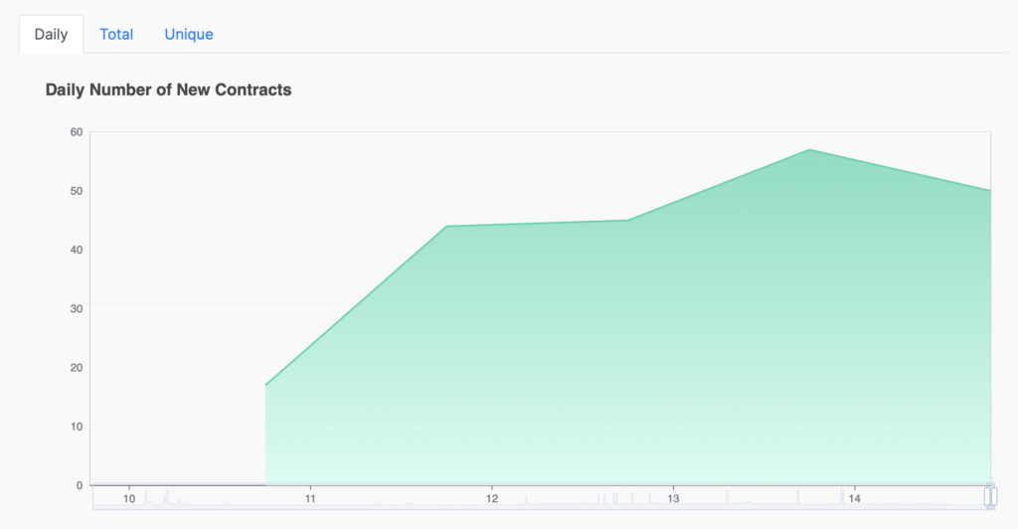
Task: Click the x-axis label 11
Action: (310, 499)
